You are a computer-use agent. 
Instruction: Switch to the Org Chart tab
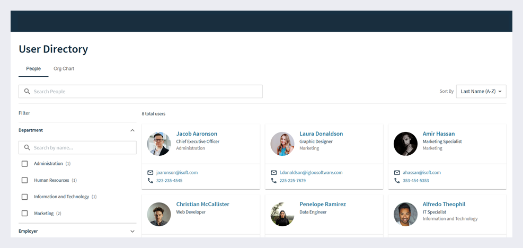pos(64,68)
